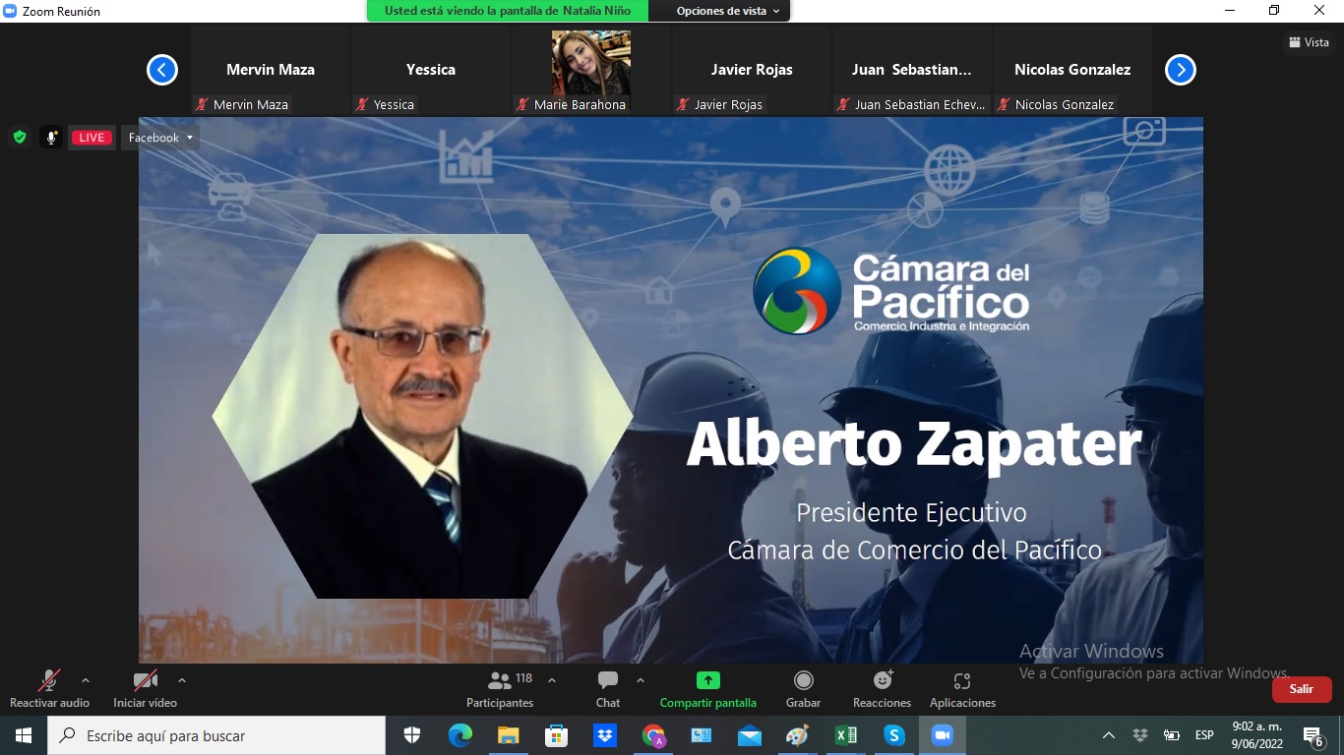Viewport: 1344px width, 755px height.
Task: Click the "Alberto Zapater" name in the shared slide
Action: coord(914,444)
